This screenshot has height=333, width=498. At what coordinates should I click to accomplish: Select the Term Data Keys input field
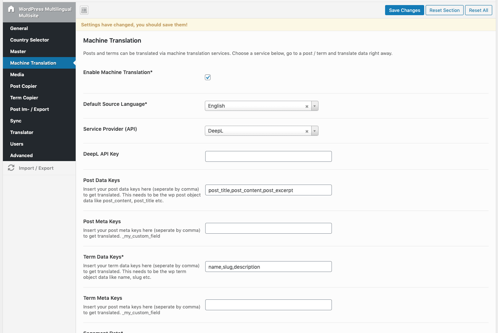coord(268,267)
